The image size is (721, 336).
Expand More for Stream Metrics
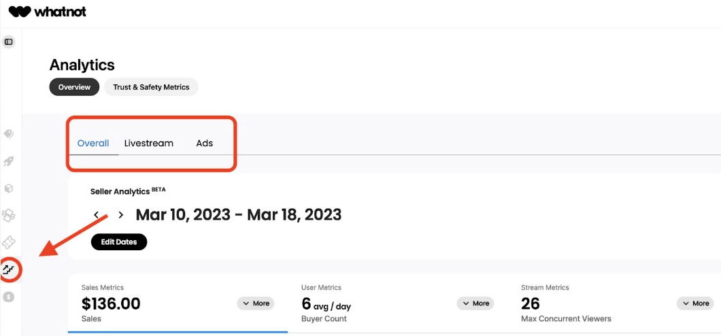(695, 303)
